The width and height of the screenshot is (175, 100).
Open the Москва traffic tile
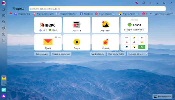pos(134,25)
